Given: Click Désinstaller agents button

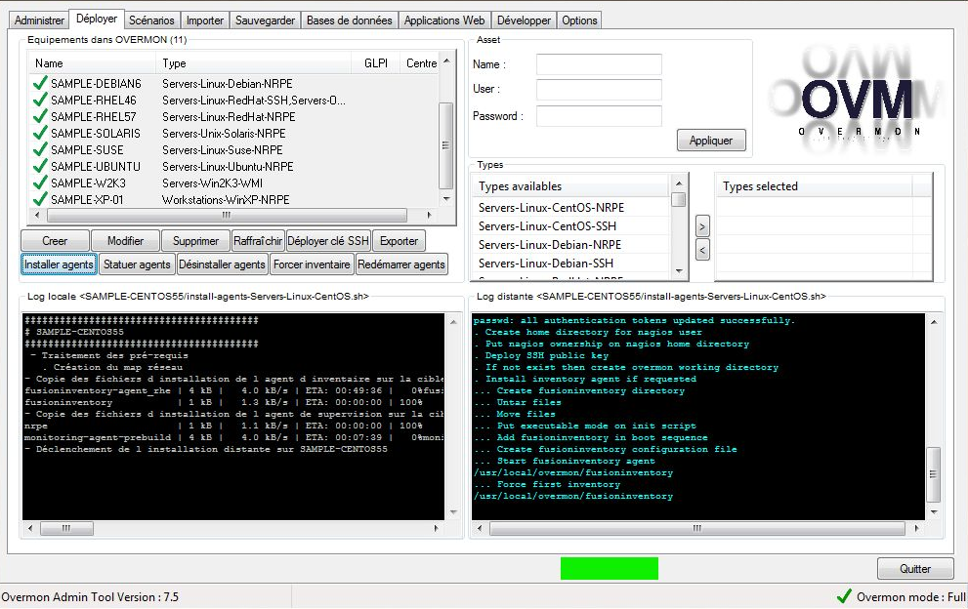Looking at the screenshot, I should point(222,264).
